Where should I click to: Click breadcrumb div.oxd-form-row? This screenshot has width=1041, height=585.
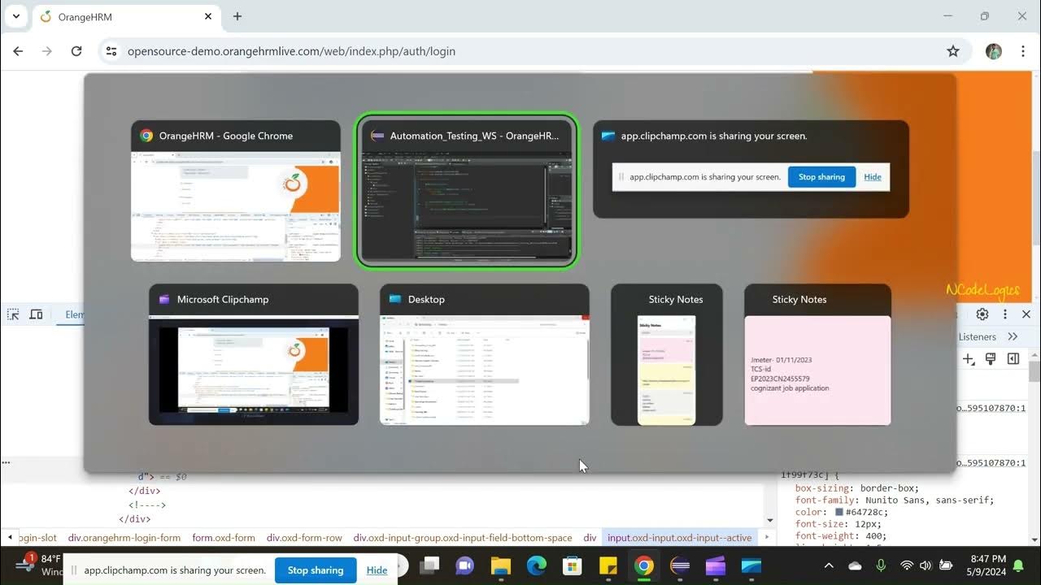[304, 538]
